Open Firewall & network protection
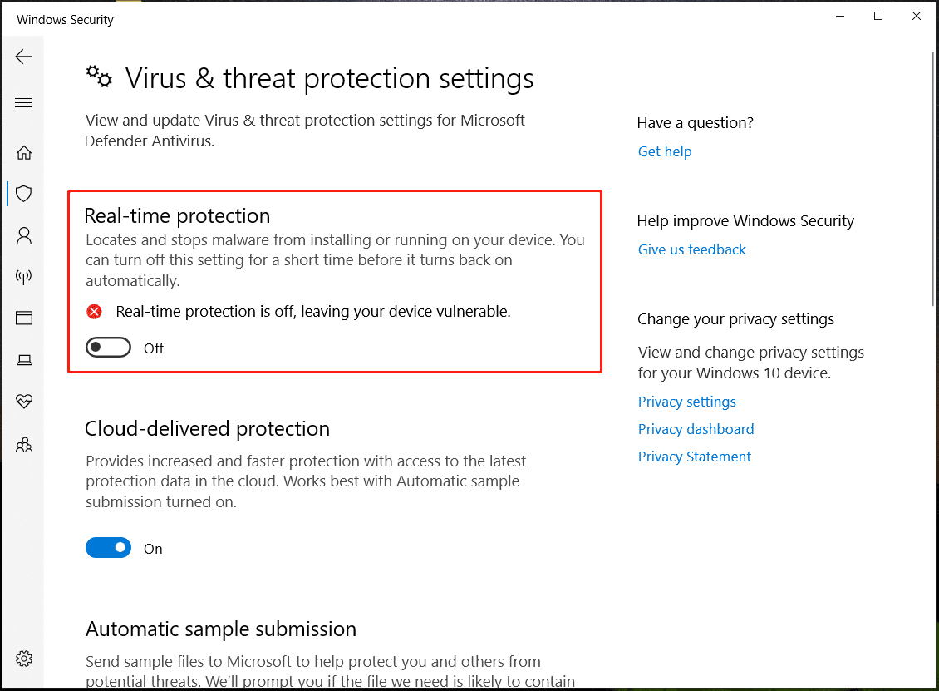This screenshot has width=939, height=691. 23,277
